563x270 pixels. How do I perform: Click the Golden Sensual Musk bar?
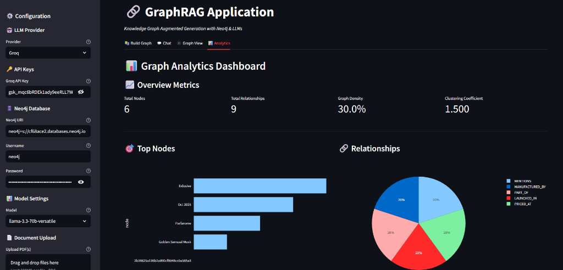click(x=211, y=241)
